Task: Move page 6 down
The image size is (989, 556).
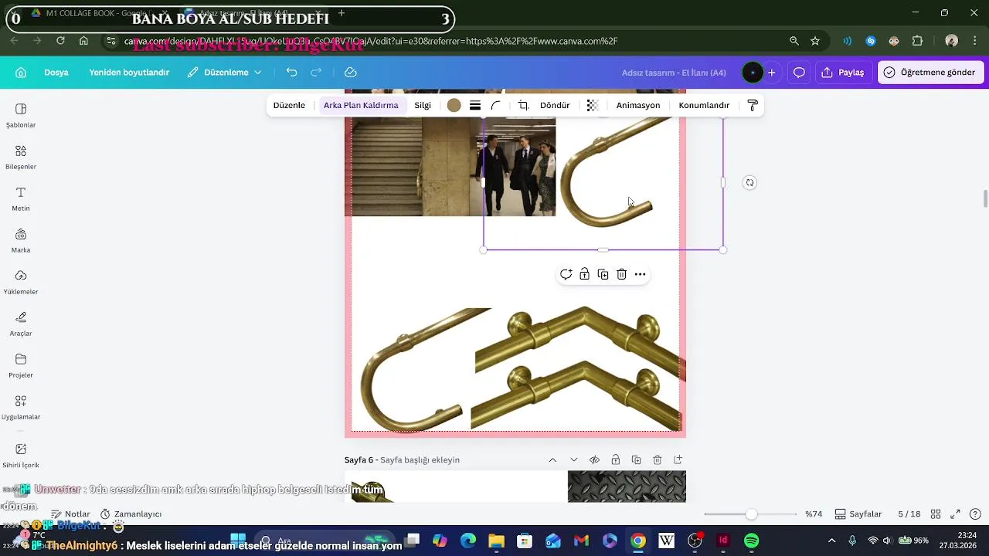Action: pyautogui.click(x=573, y=459)
